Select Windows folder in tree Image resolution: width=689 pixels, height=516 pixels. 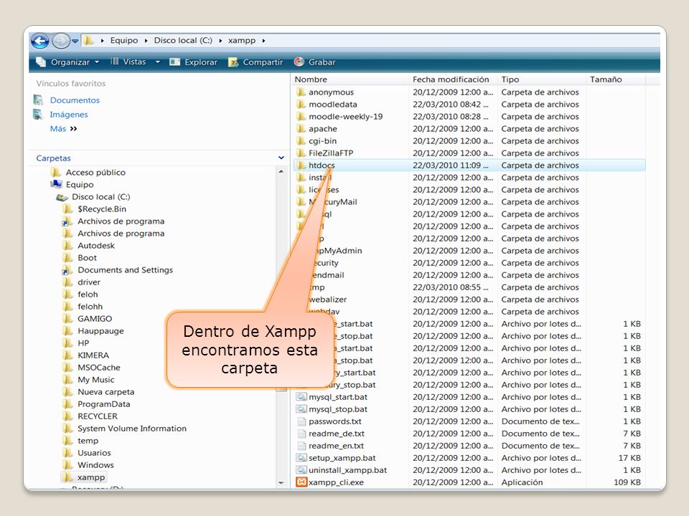click(x=95, y=465)
